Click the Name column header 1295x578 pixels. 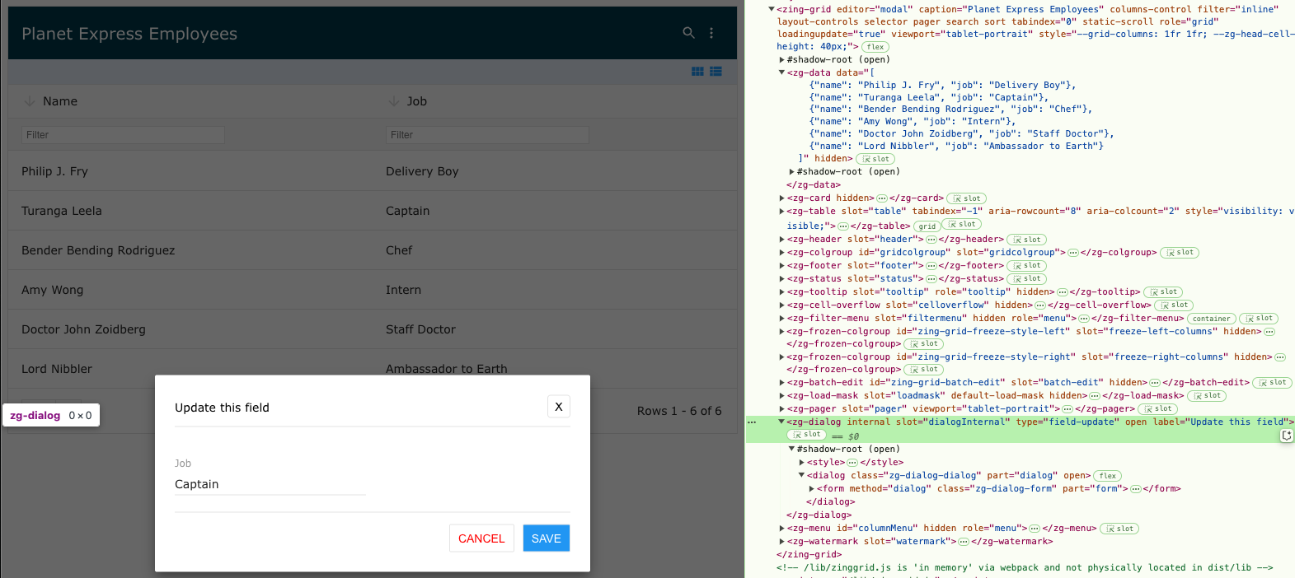190,101
